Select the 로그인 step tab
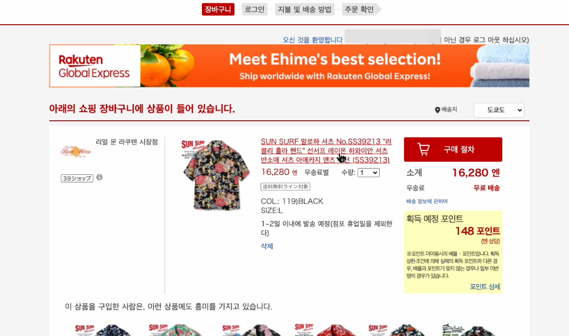Image resolution: width=569 pixels, height=336 pixels. point(254,9)
